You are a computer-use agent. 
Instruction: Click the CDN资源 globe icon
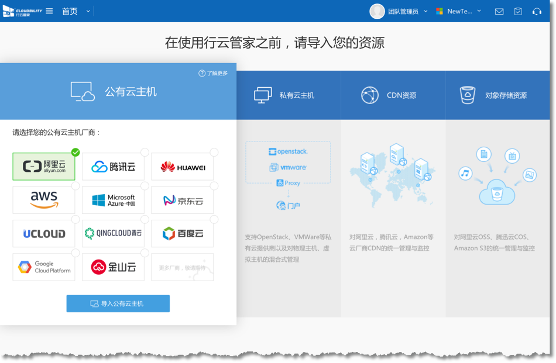369,95
